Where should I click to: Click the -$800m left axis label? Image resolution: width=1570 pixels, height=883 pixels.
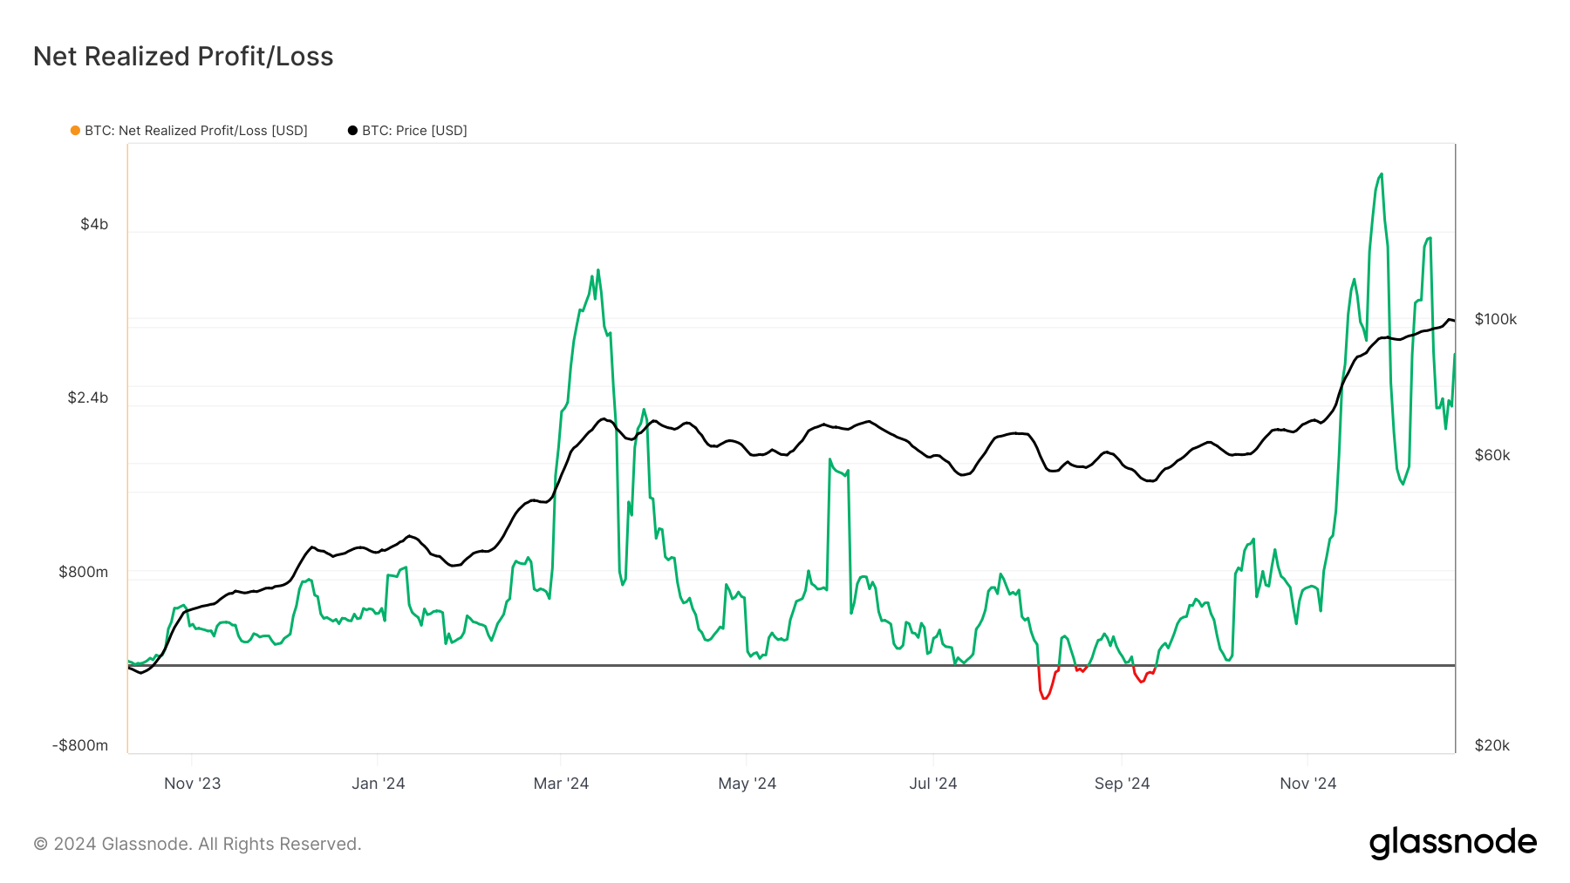coord(80,745)
